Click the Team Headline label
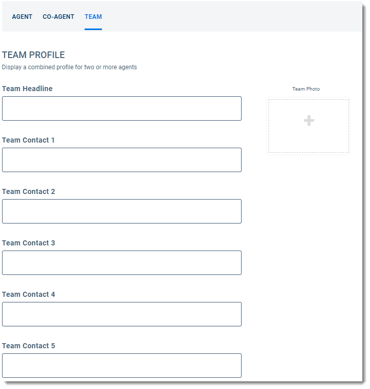Image resolution: width=370 pixels, height=389 pixels. point(27,89)
